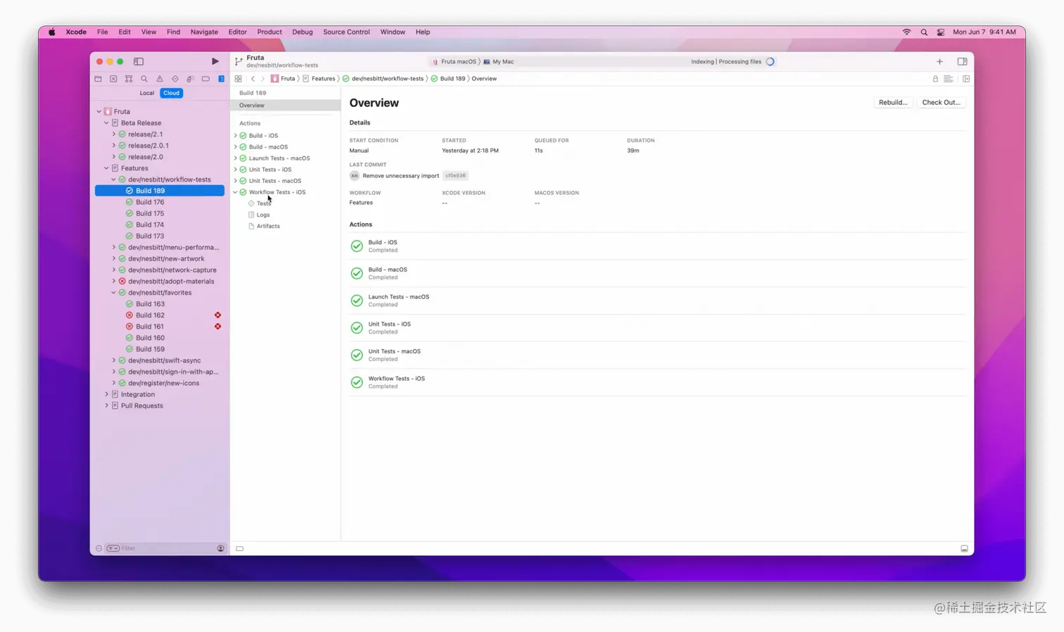Click the Check Out... button
1064x632 pixels.
click(x=941, y=102)
